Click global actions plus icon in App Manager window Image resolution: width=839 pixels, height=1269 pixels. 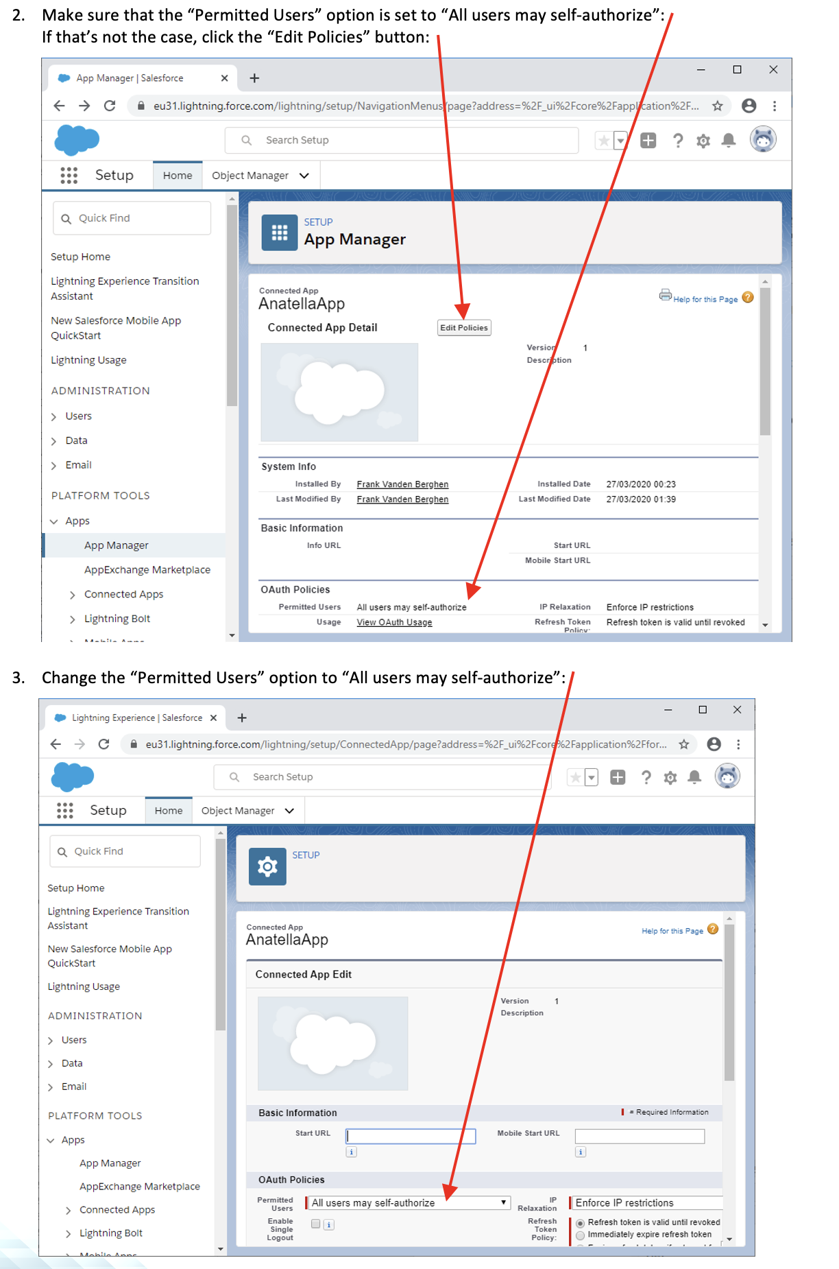(648, 141)
